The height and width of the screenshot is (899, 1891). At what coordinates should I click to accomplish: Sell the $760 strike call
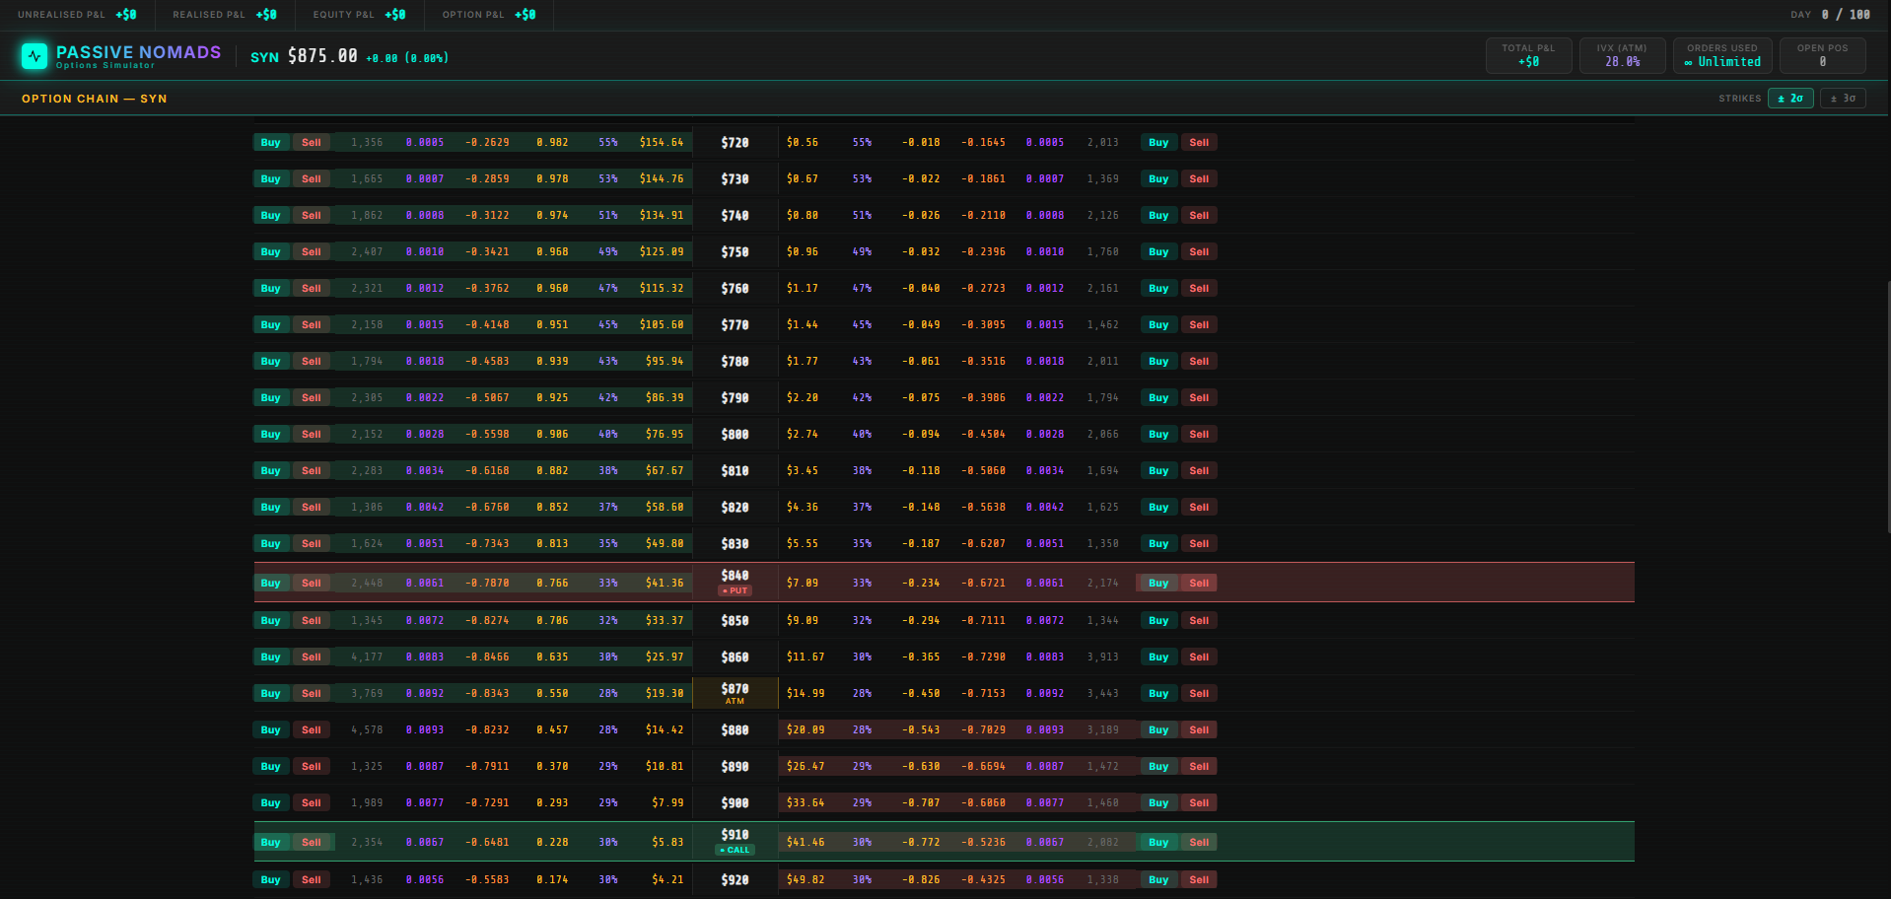(x=312, y=289)
